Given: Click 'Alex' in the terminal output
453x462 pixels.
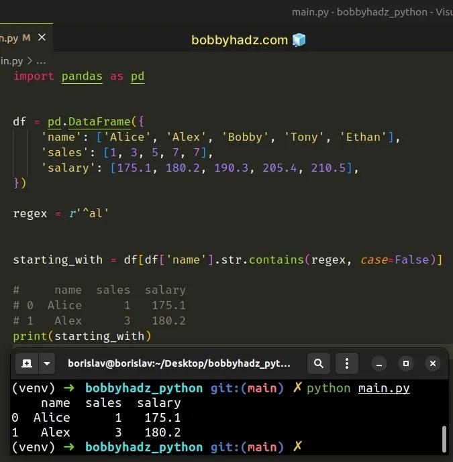Looking at the screenshot, I should click(x=56, y=432).
